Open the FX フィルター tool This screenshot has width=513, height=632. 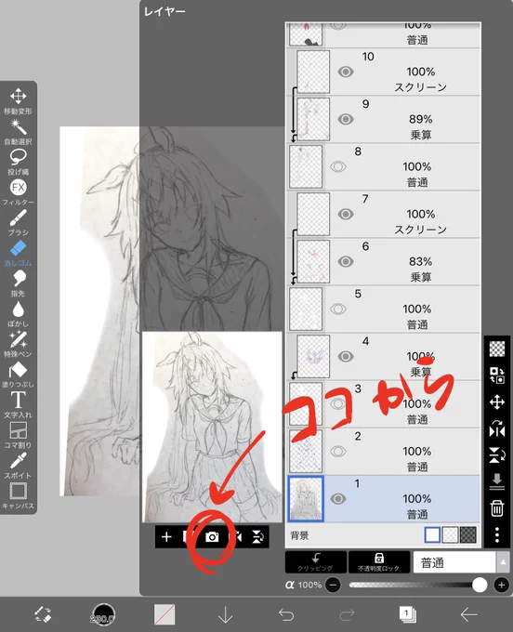[x=18, y=191]
